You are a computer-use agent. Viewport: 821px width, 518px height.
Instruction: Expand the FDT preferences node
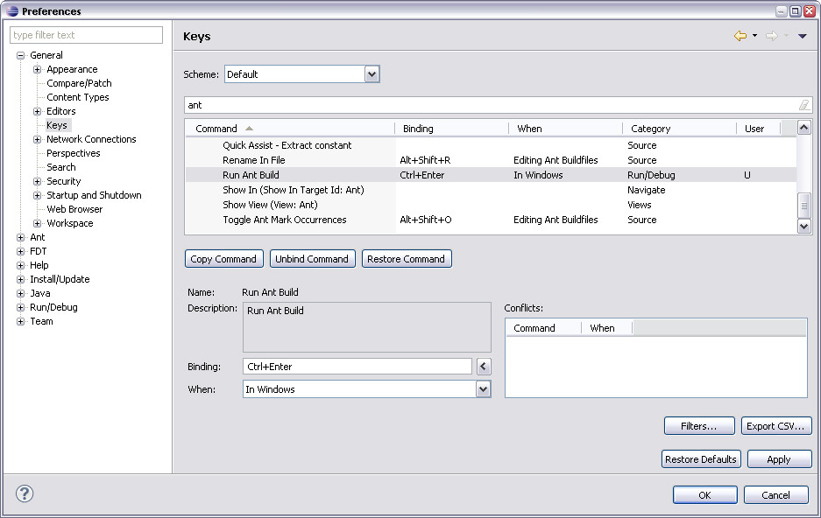point(20,251)
